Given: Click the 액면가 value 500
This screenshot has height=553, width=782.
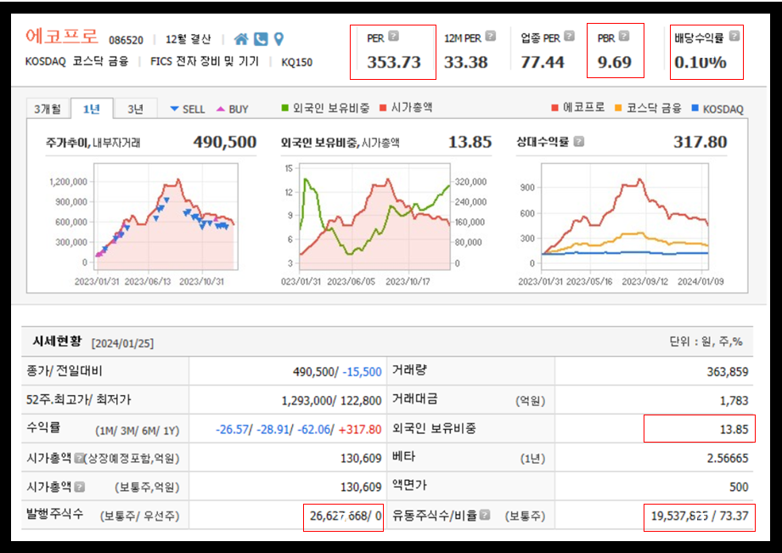Looking at the screenshot, I should click(x=739, y=487).
